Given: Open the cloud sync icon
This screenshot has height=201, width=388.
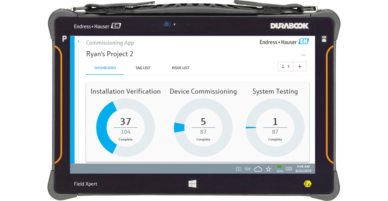Looking at the screenshot, I should click(x=258, y=169).
